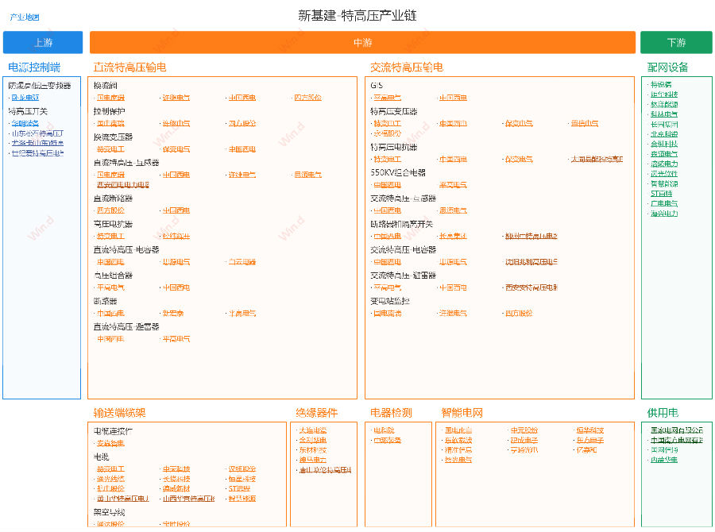Open 中国西电 under 交流特高压-避雷器
The width and height of the screenshot is (715, 532).
[453, 287]
